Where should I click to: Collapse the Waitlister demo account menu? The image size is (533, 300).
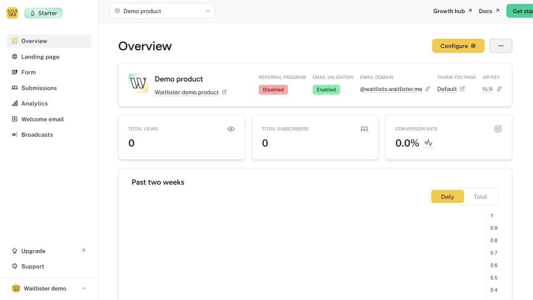(84, 288)
